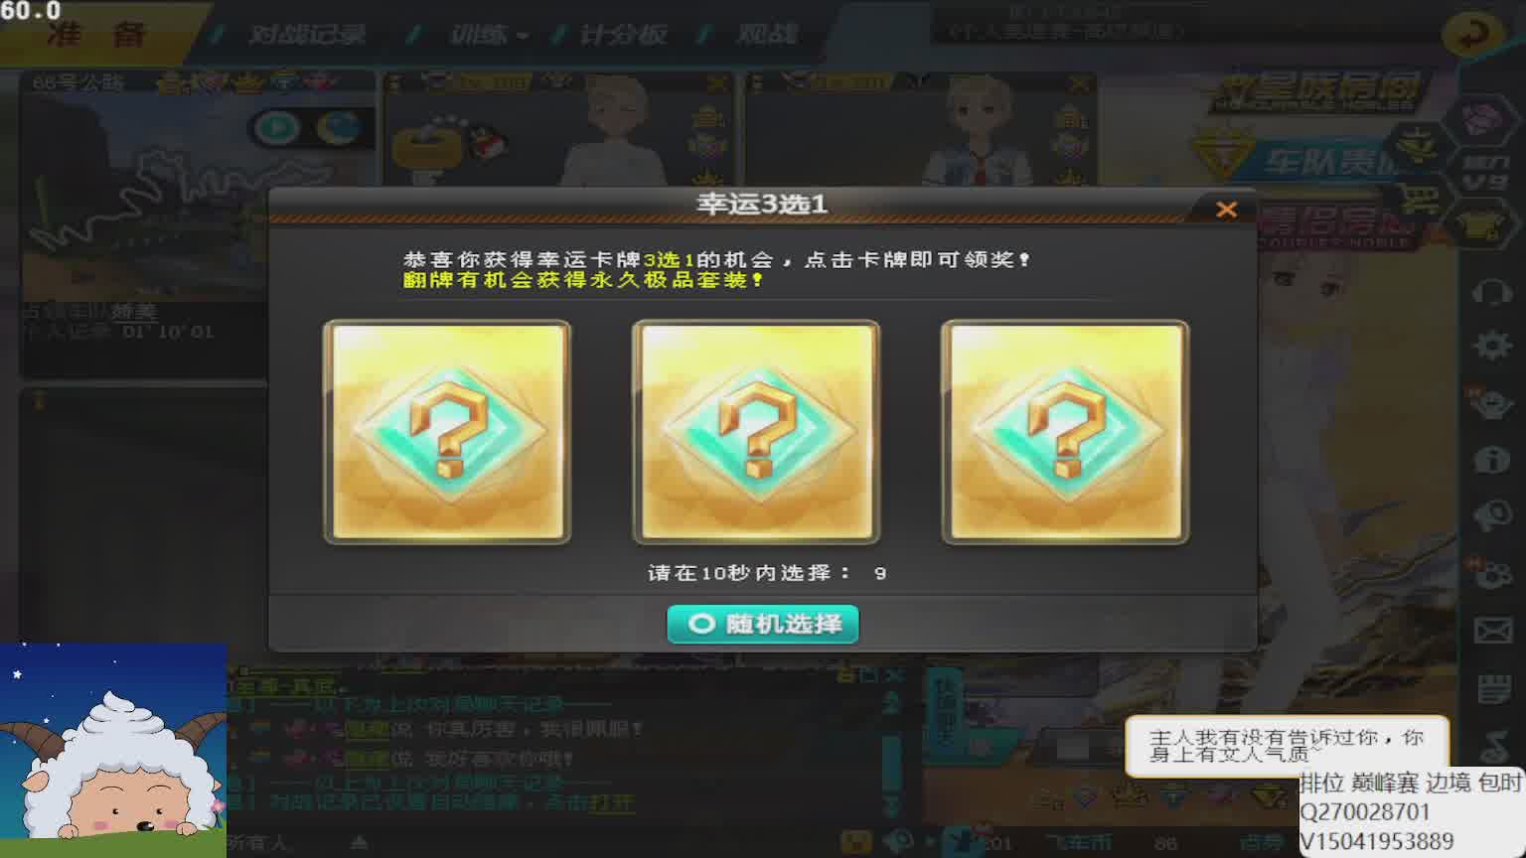
Task: Click the info icon in sidebar
Action: [1492, 459]
